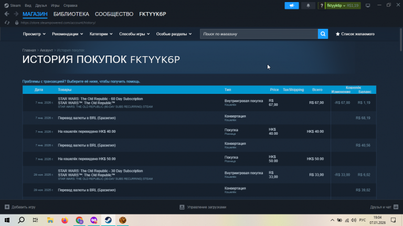Select the R$ 39,02 balance conversion row

(199, 190)
